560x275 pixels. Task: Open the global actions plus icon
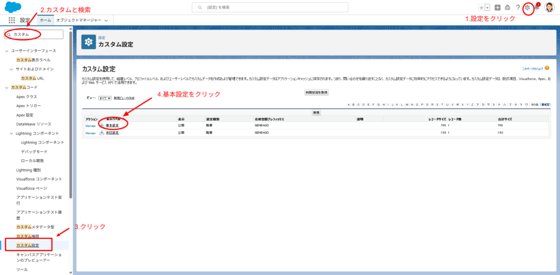point(497,8)
